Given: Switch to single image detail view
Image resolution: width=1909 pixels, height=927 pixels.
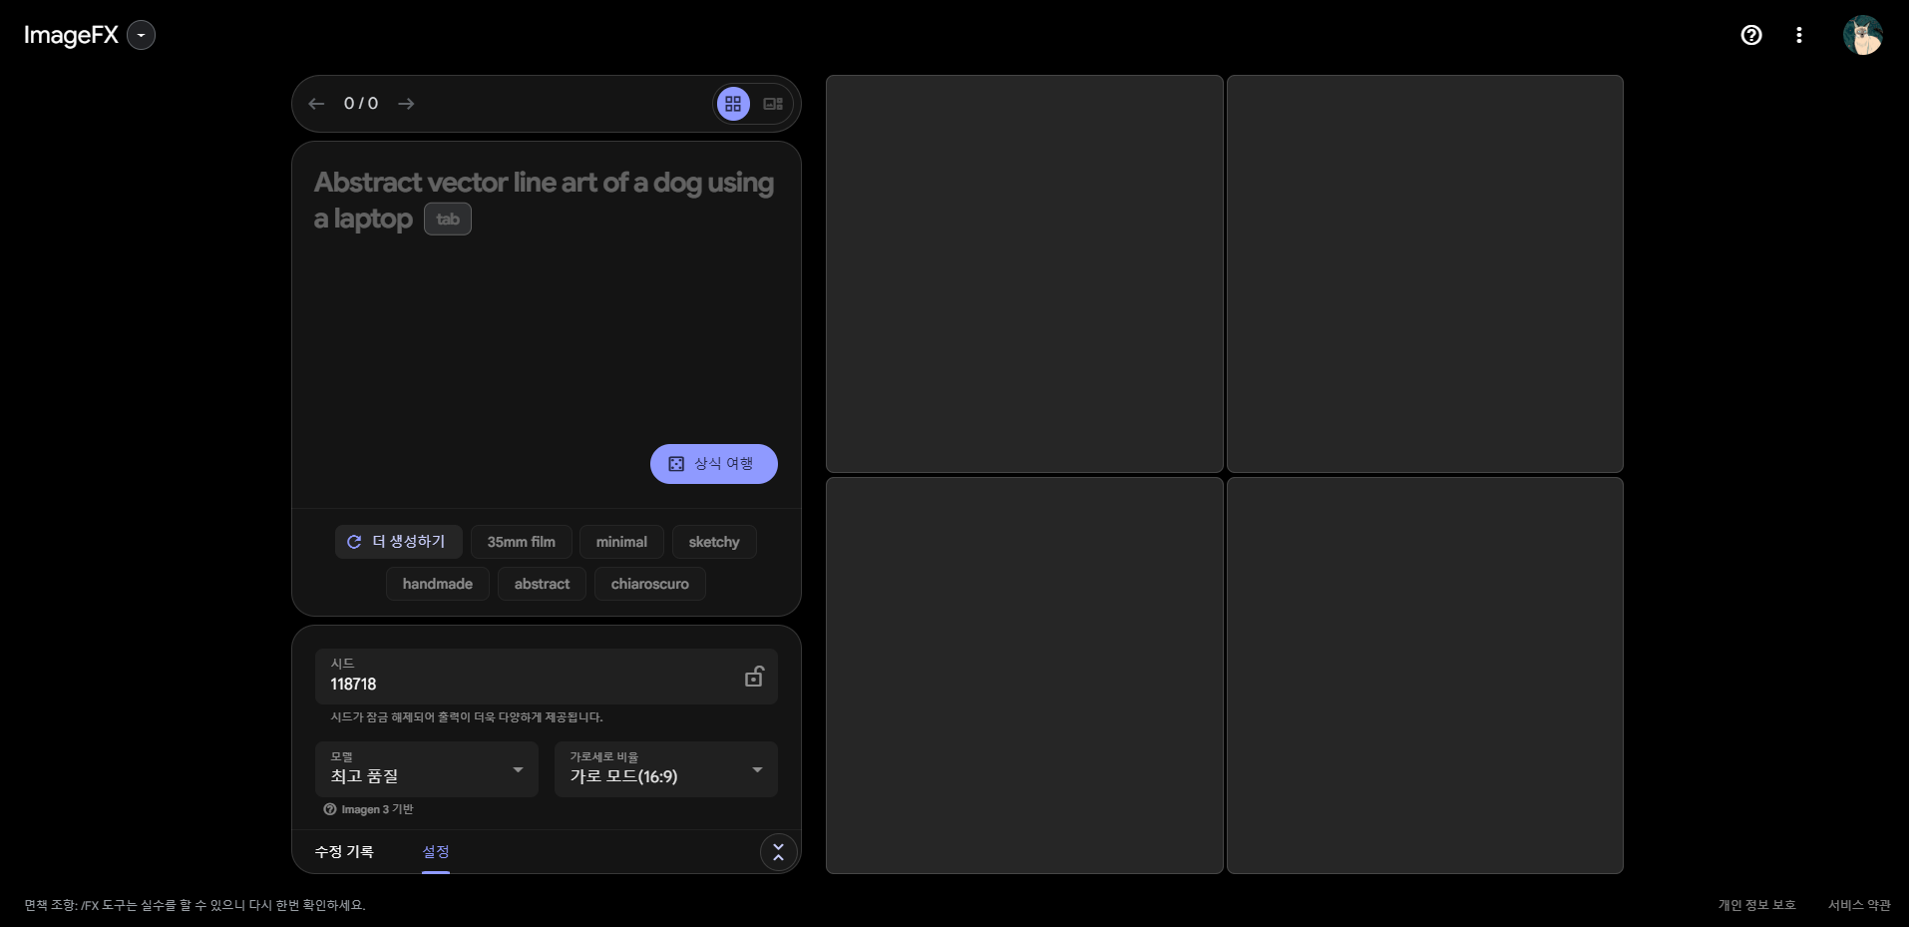Looking at the screenshot, I should tap(773, 104).
